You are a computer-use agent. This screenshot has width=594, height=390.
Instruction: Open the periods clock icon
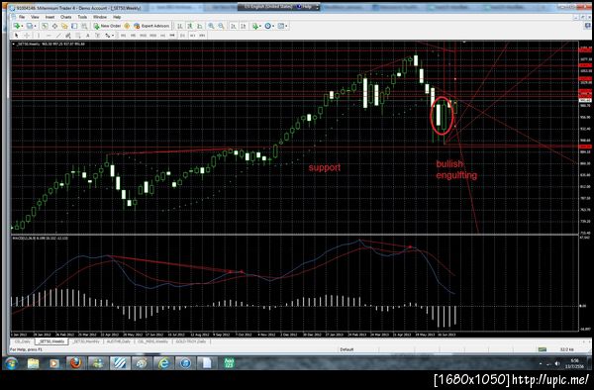[x=267, y=26]
